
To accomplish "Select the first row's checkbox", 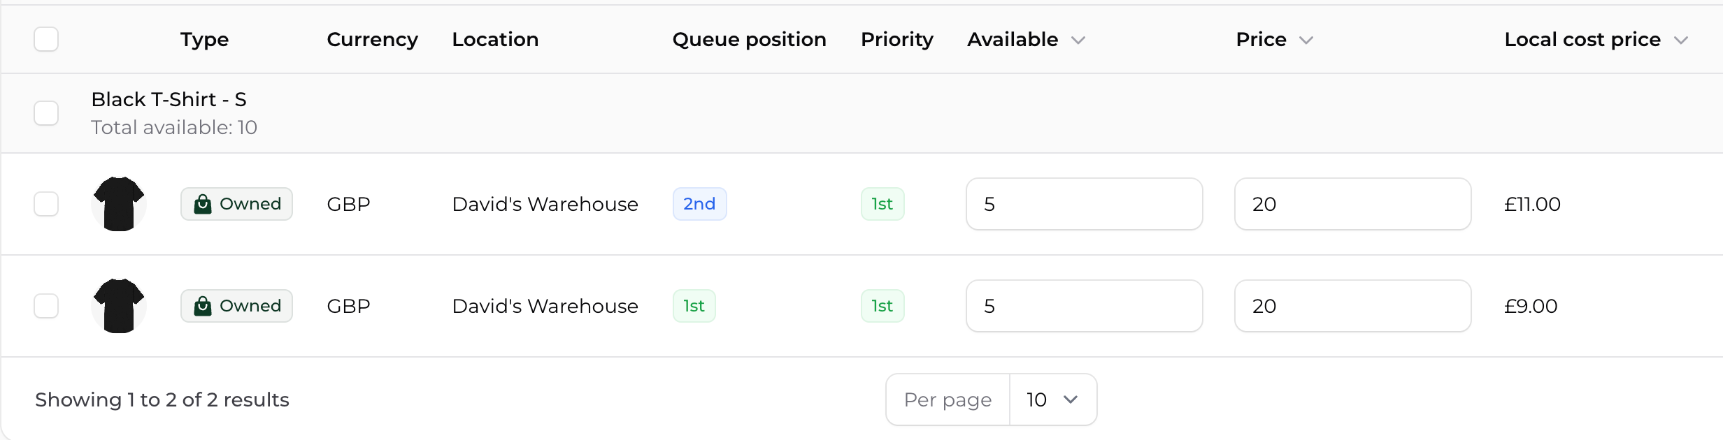I will pyautogui.click(x=46, y=204).
